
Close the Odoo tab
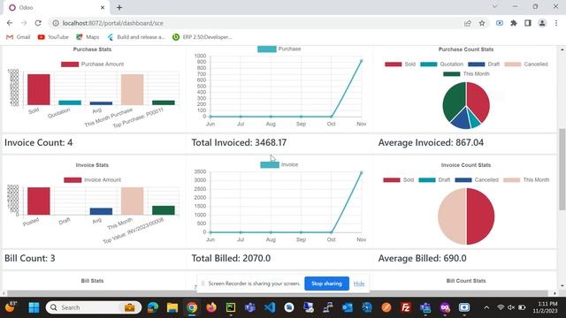103,7
